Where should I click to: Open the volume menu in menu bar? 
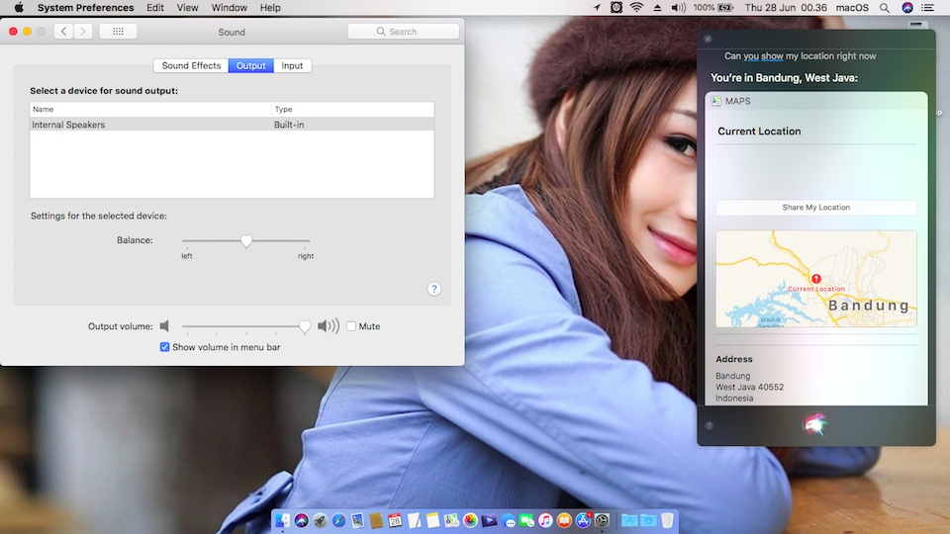click(x=678, y=8)
